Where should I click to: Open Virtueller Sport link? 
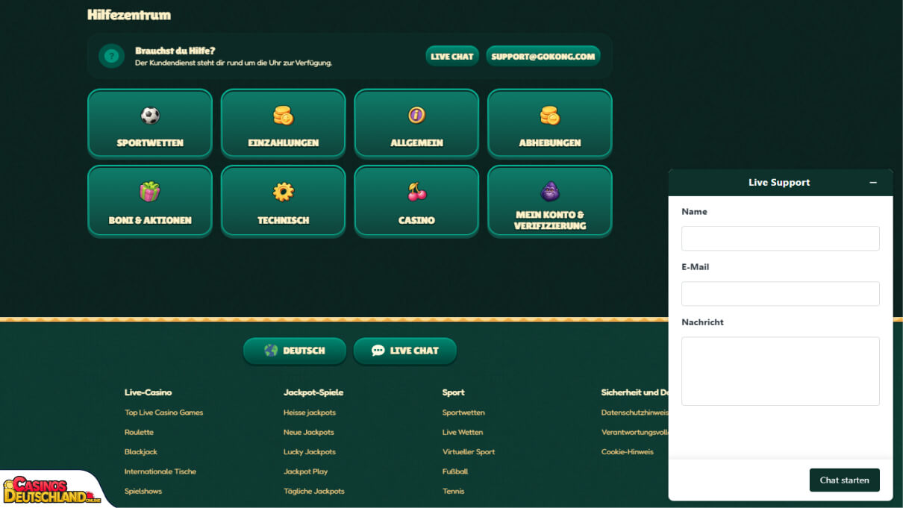pyautogui.click(x=469, y=452)
